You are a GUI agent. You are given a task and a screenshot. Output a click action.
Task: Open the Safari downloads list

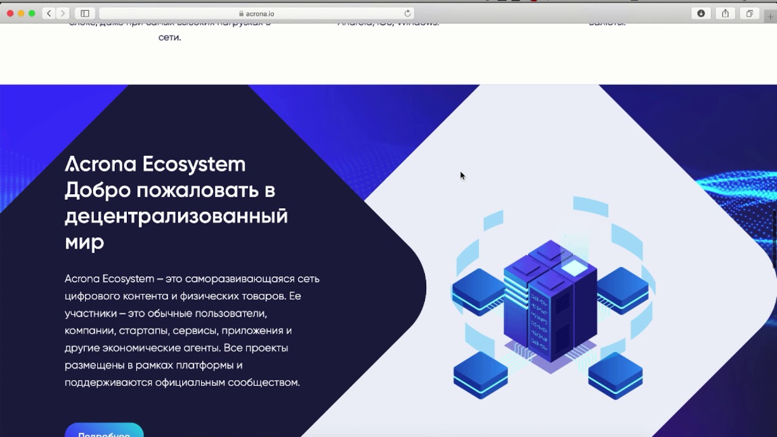pos(701,13)
